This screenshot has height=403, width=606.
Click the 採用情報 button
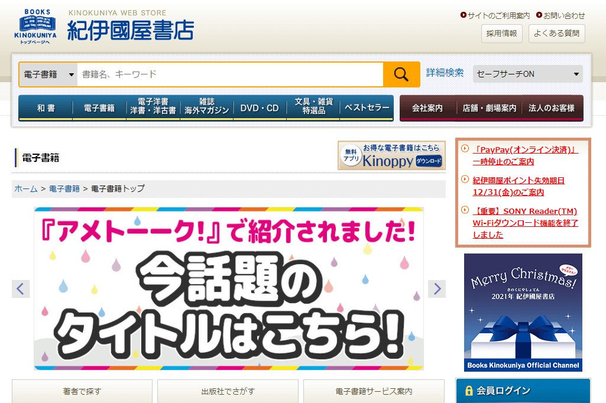click(x=501, y=34)
